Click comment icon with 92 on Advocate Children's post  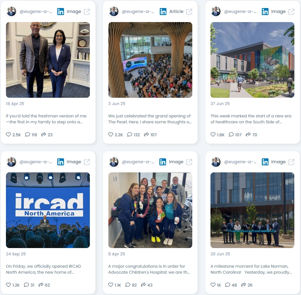click(128, 285)
